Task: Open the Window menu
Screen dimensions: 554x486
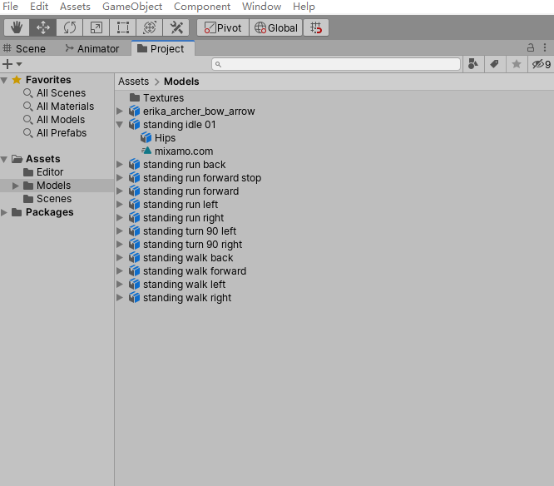Action: [x=261, y=7]
